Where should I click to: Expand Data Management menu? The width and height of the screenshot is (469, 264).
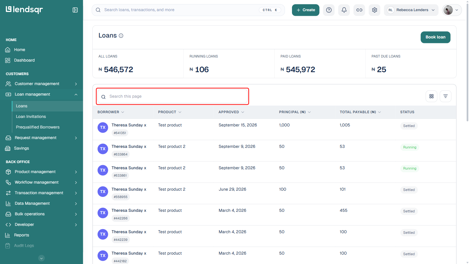click(x=41, y=204)
